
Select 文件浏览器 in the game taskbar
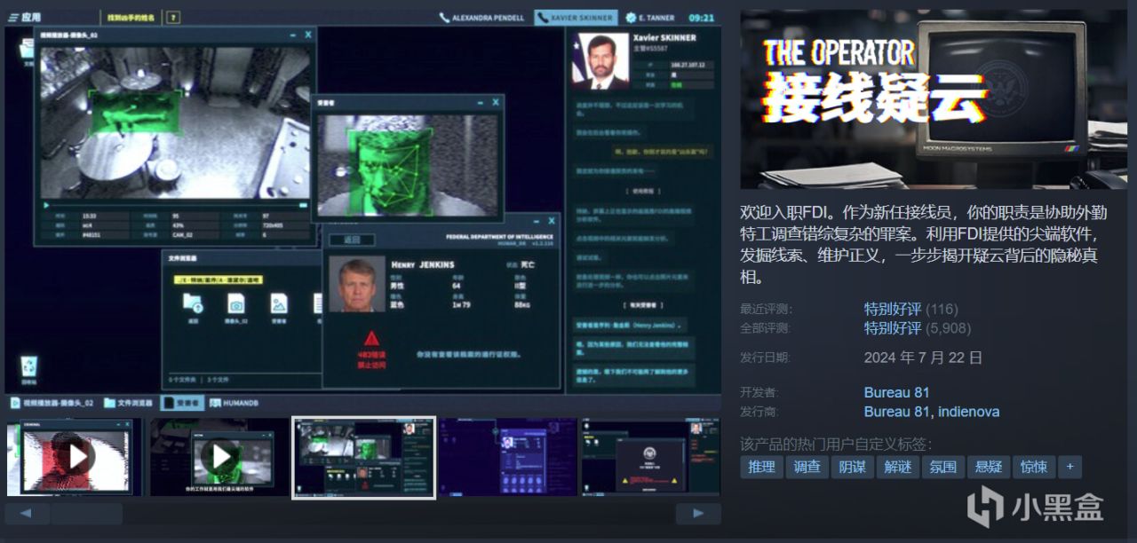click(x=129, y=402)
